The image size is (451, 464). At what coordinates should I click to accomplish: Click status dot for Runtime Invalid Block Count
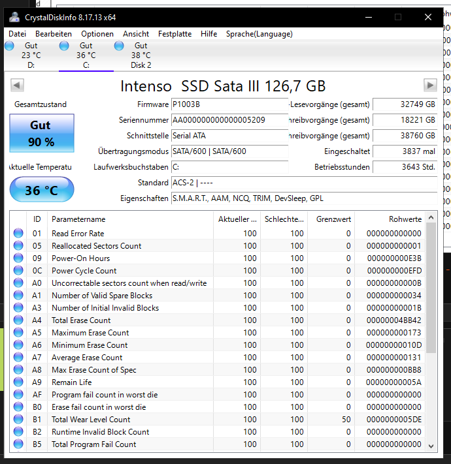pyautogui.click(x=18, y=432)
